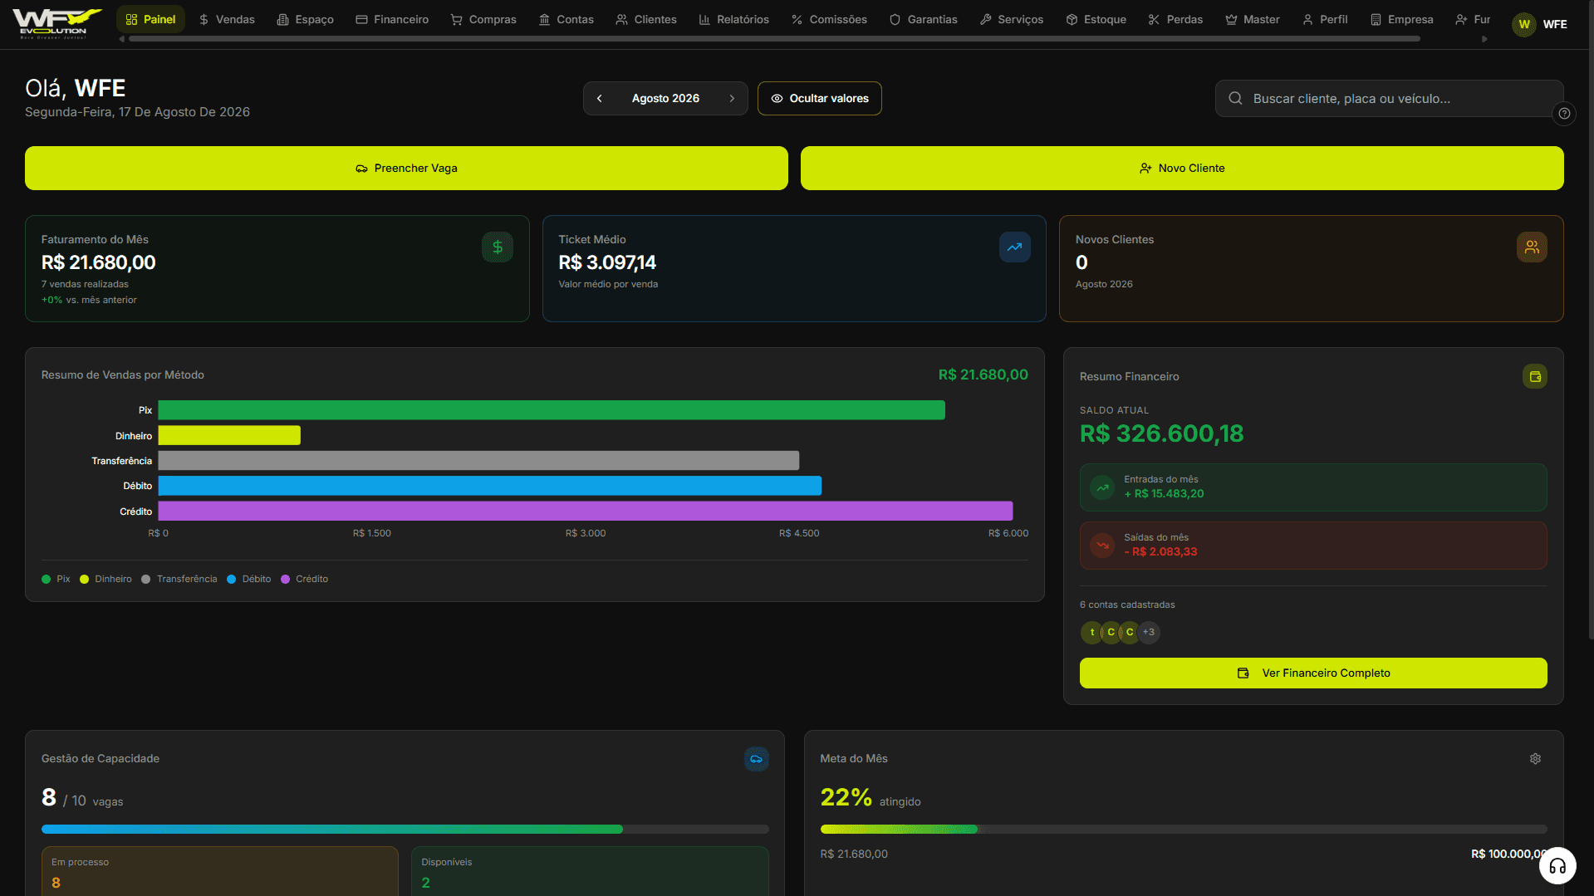Toggle Transferência legend item
Image resolution: width=1594 pixels, height=896 pixels.
tap(179, 579)
